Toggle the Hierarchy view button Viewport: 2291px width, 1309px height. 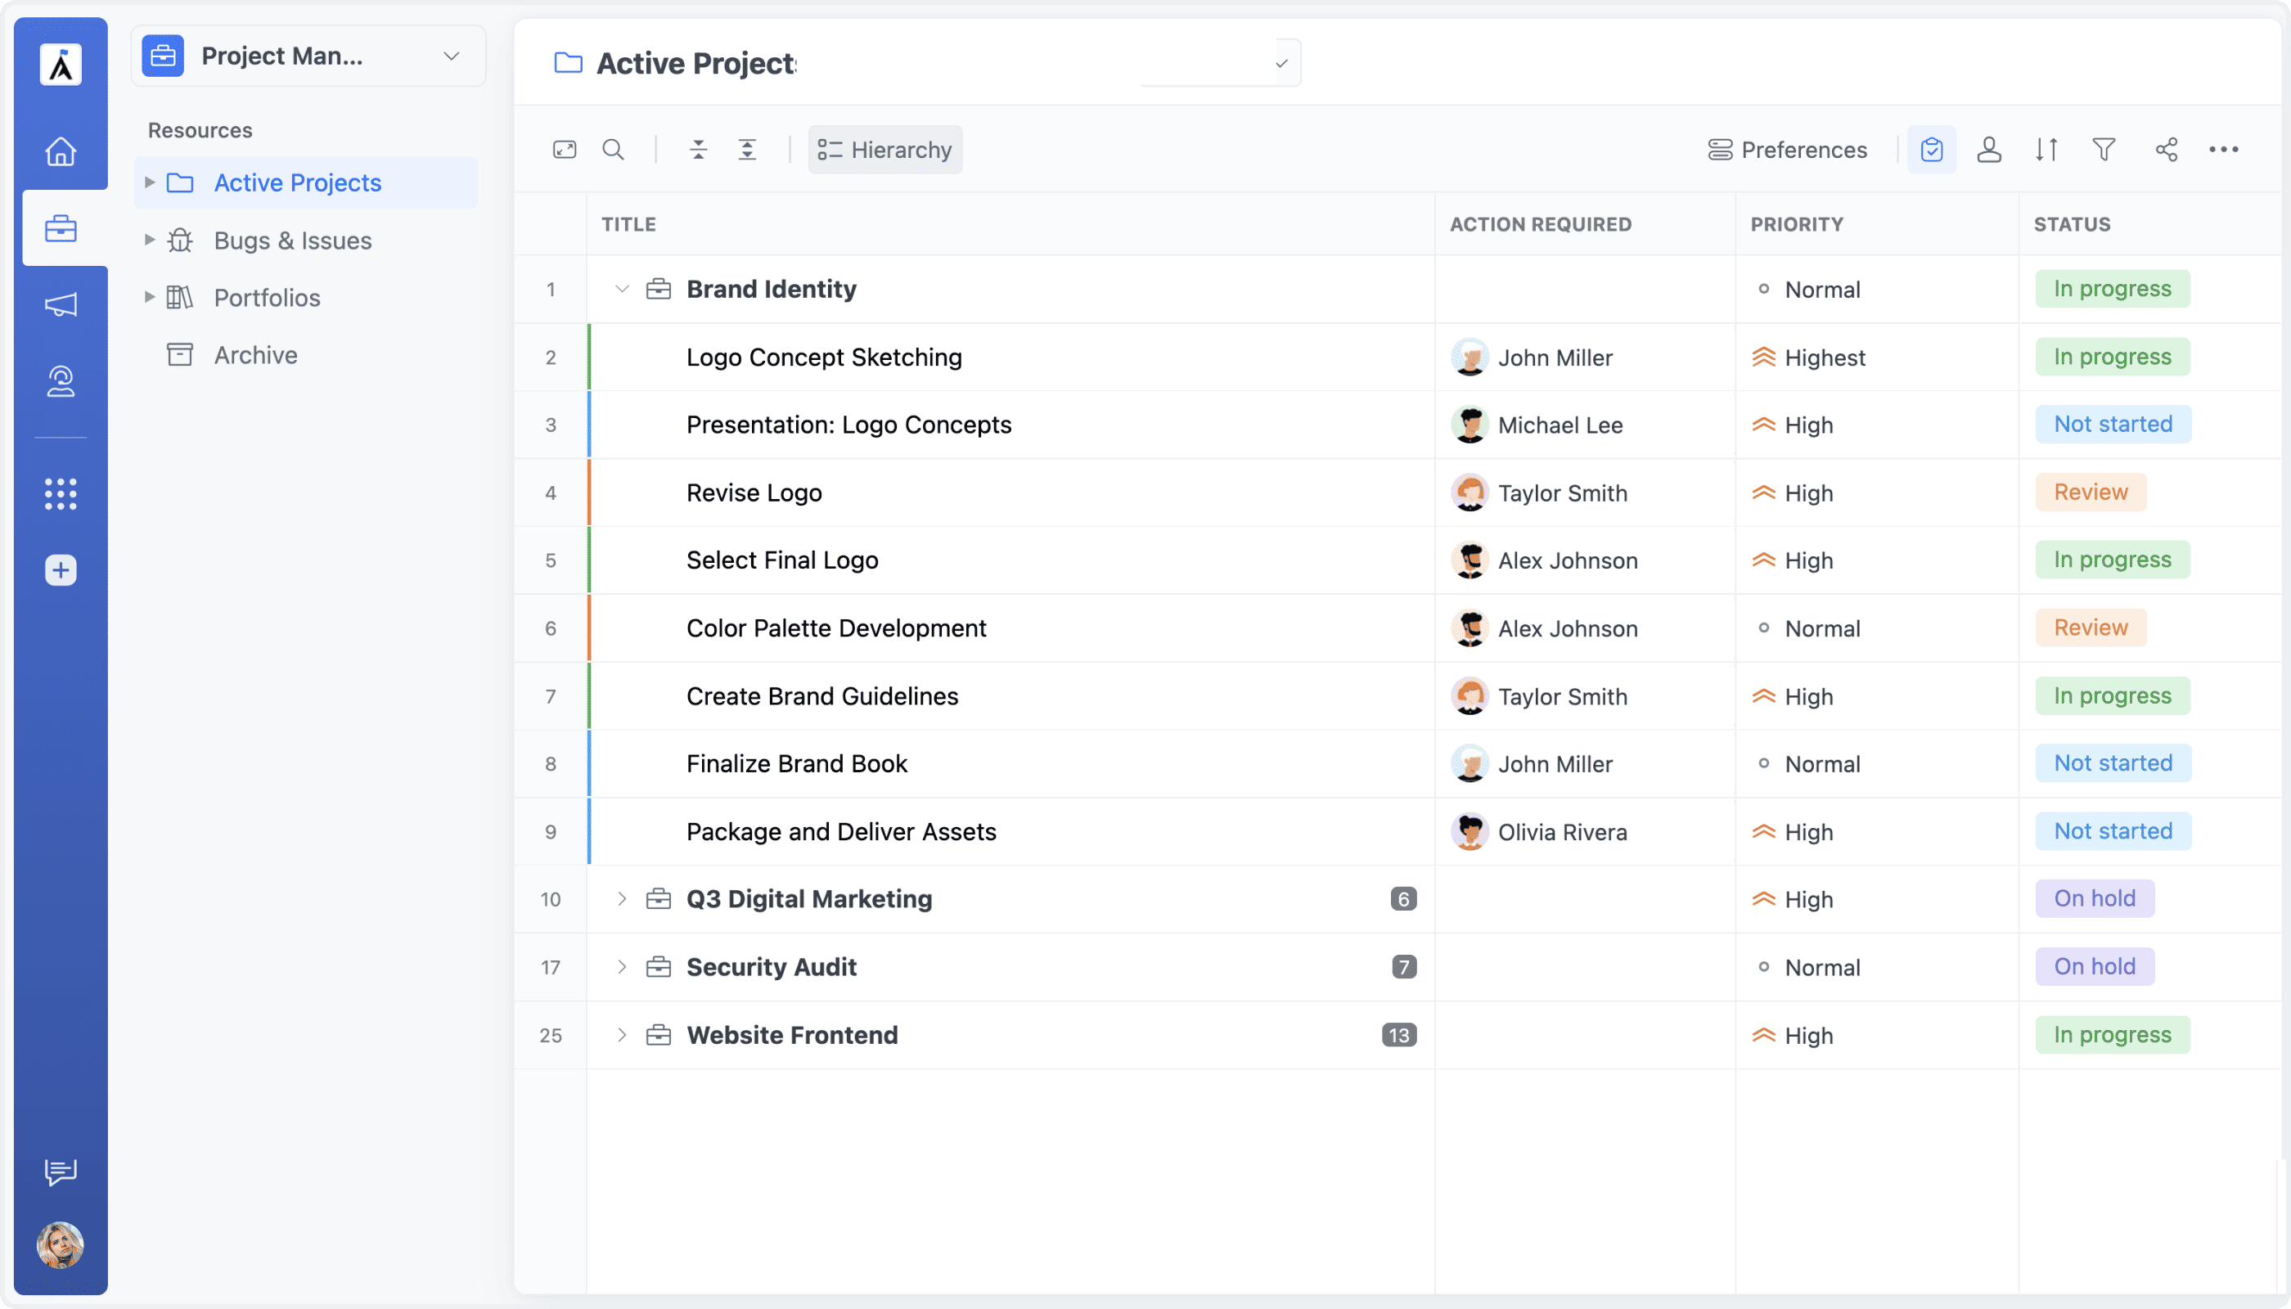tap(884, 149)
